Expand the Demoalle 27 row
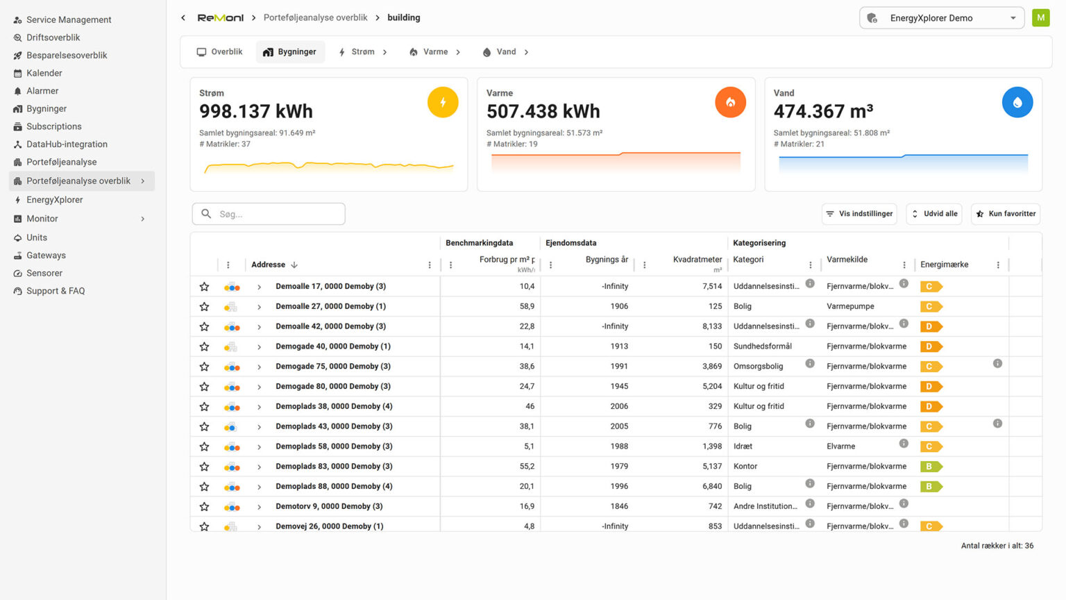The image size is (1066, 600). click(x=259, y=307)
